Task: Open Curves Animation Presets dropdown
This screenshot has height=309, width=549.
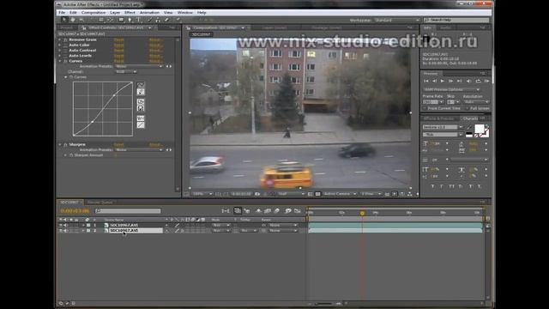Action: coord(139,66)
